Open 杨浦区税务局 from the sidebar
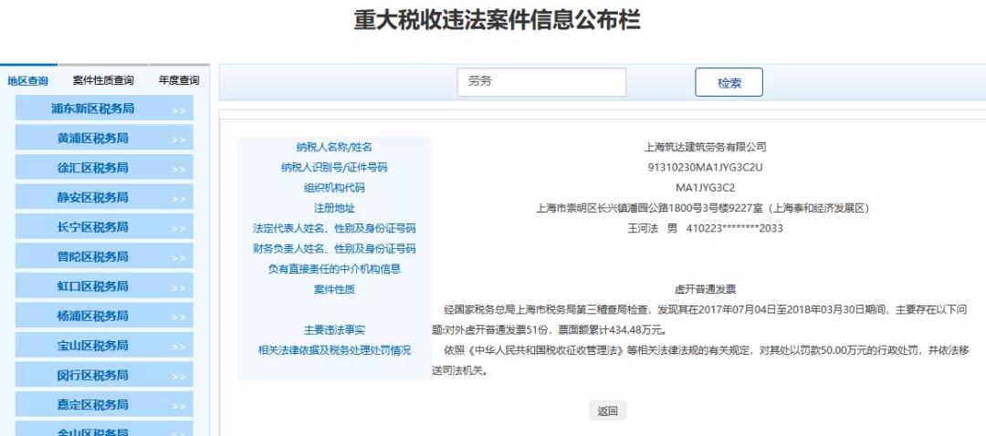The image size is (986, 436). pyautogui.click(x=92, y=316)
